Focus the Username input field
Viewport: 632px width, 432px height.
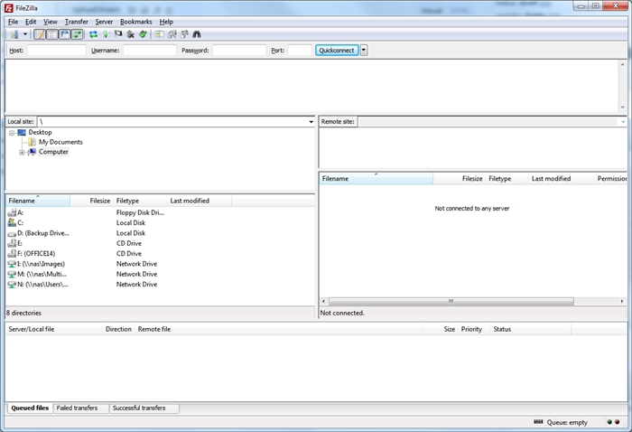(150, 51)
